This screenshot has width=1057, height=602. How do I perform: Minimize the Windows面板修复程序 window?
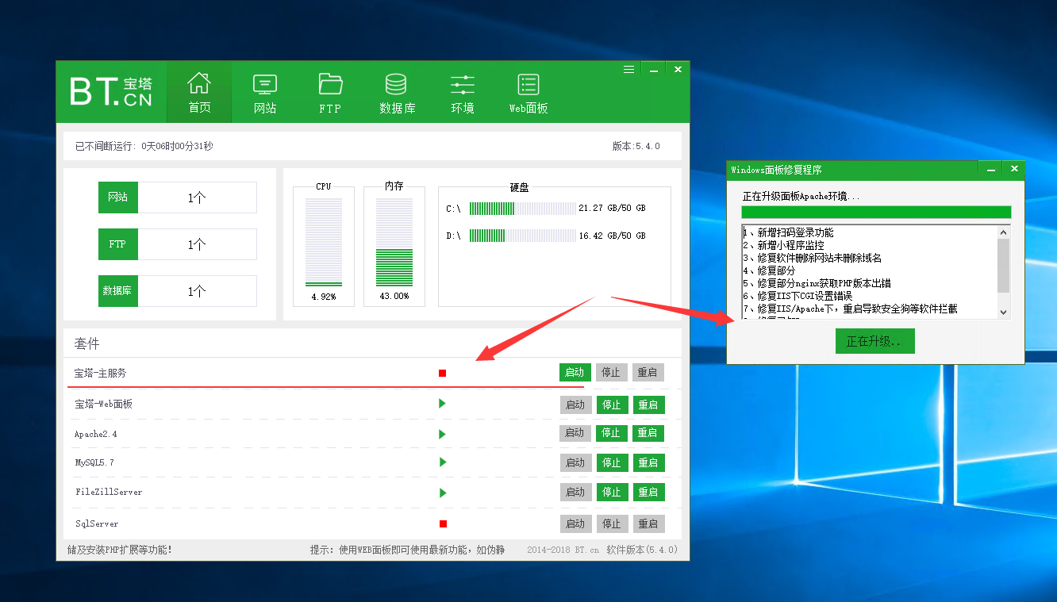(x=990, y=169)
